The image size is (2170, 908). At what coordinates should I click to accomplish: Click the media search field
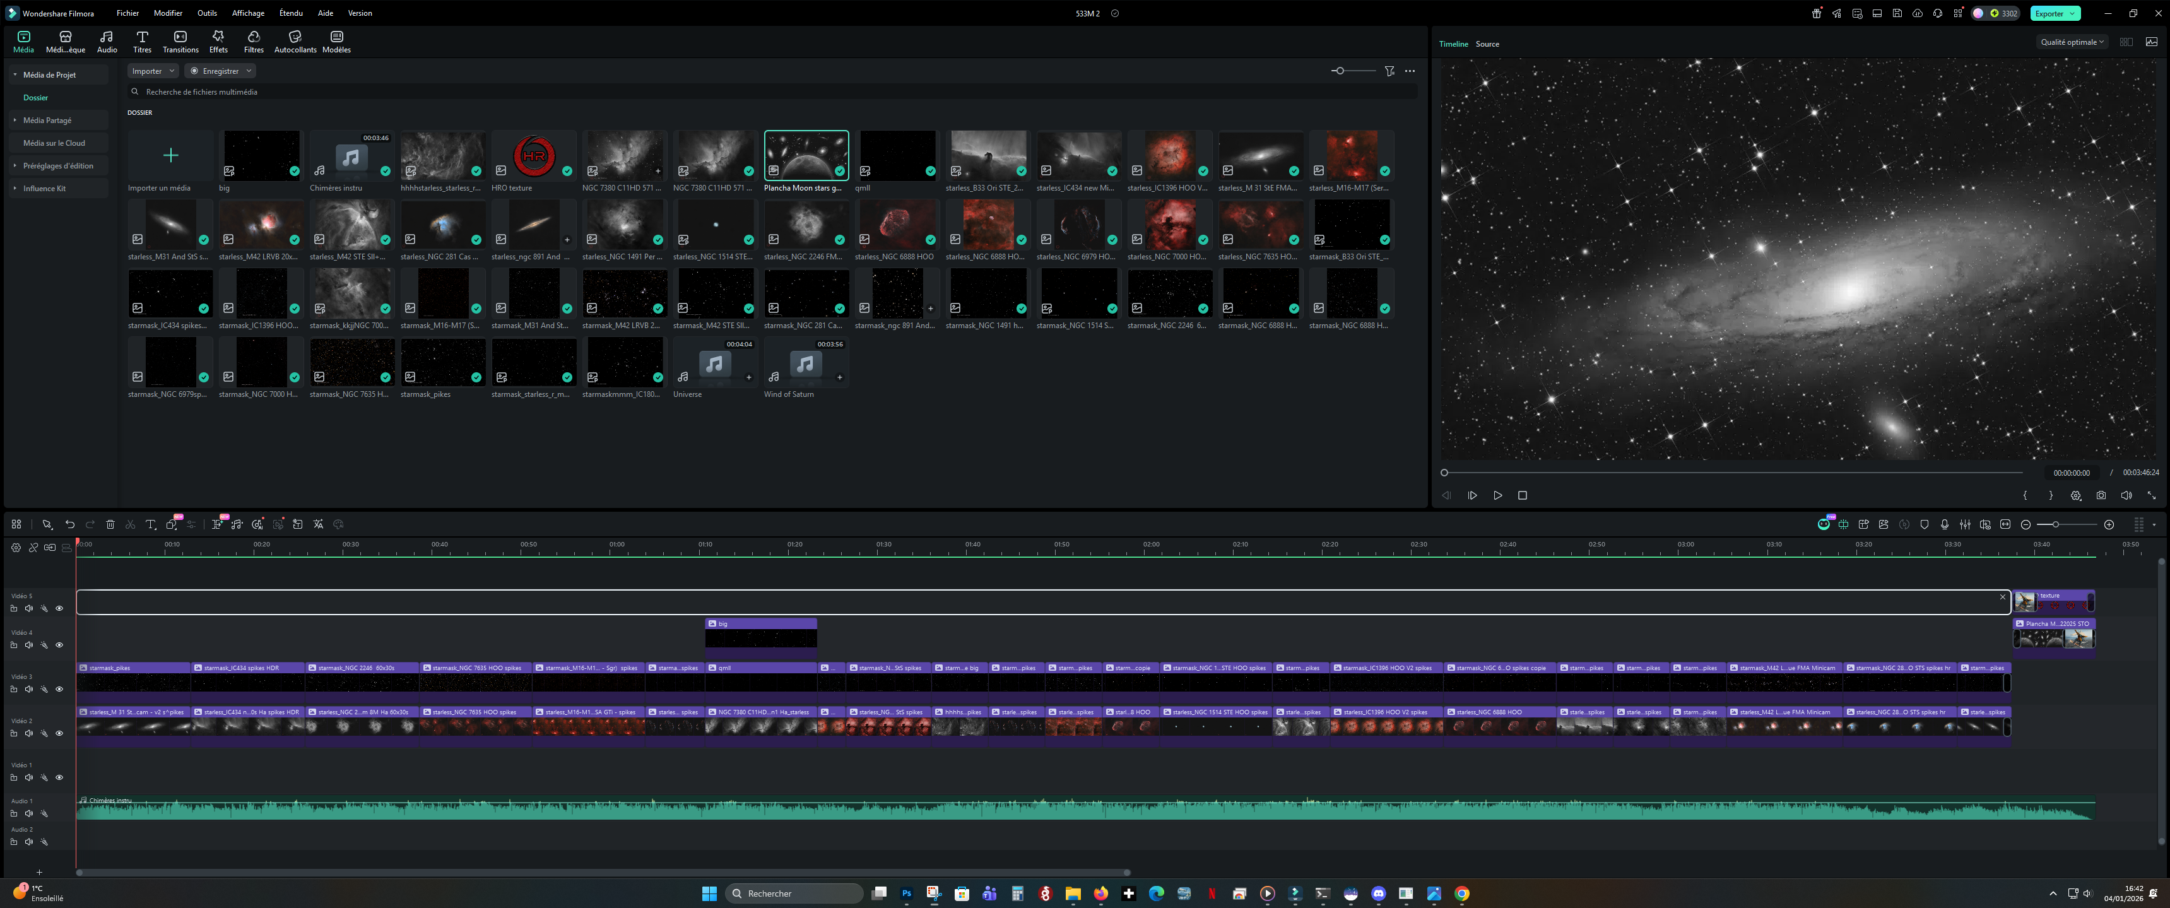coord(771,92)
